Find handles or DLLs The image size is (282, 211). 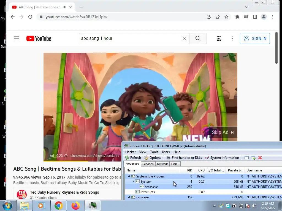tap(184, 158)
